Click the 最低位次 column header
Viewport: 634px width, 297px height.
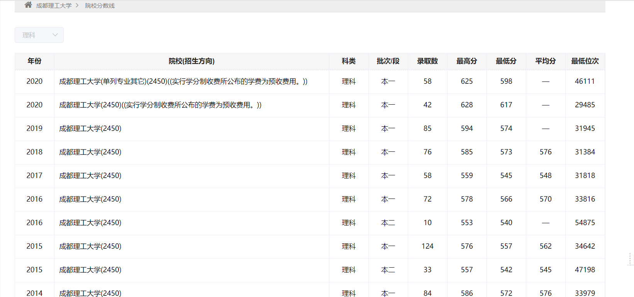[x=585, y=61]
